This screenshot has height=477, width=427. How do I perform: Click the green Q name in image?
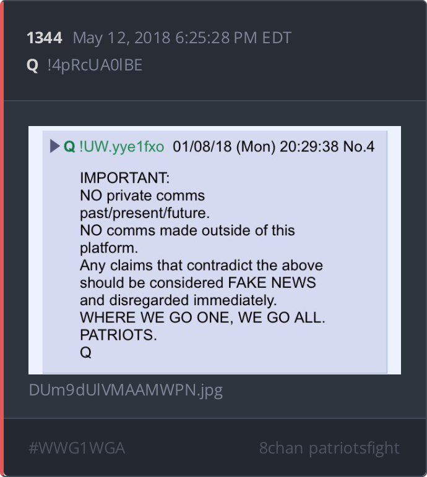(69, 146)
